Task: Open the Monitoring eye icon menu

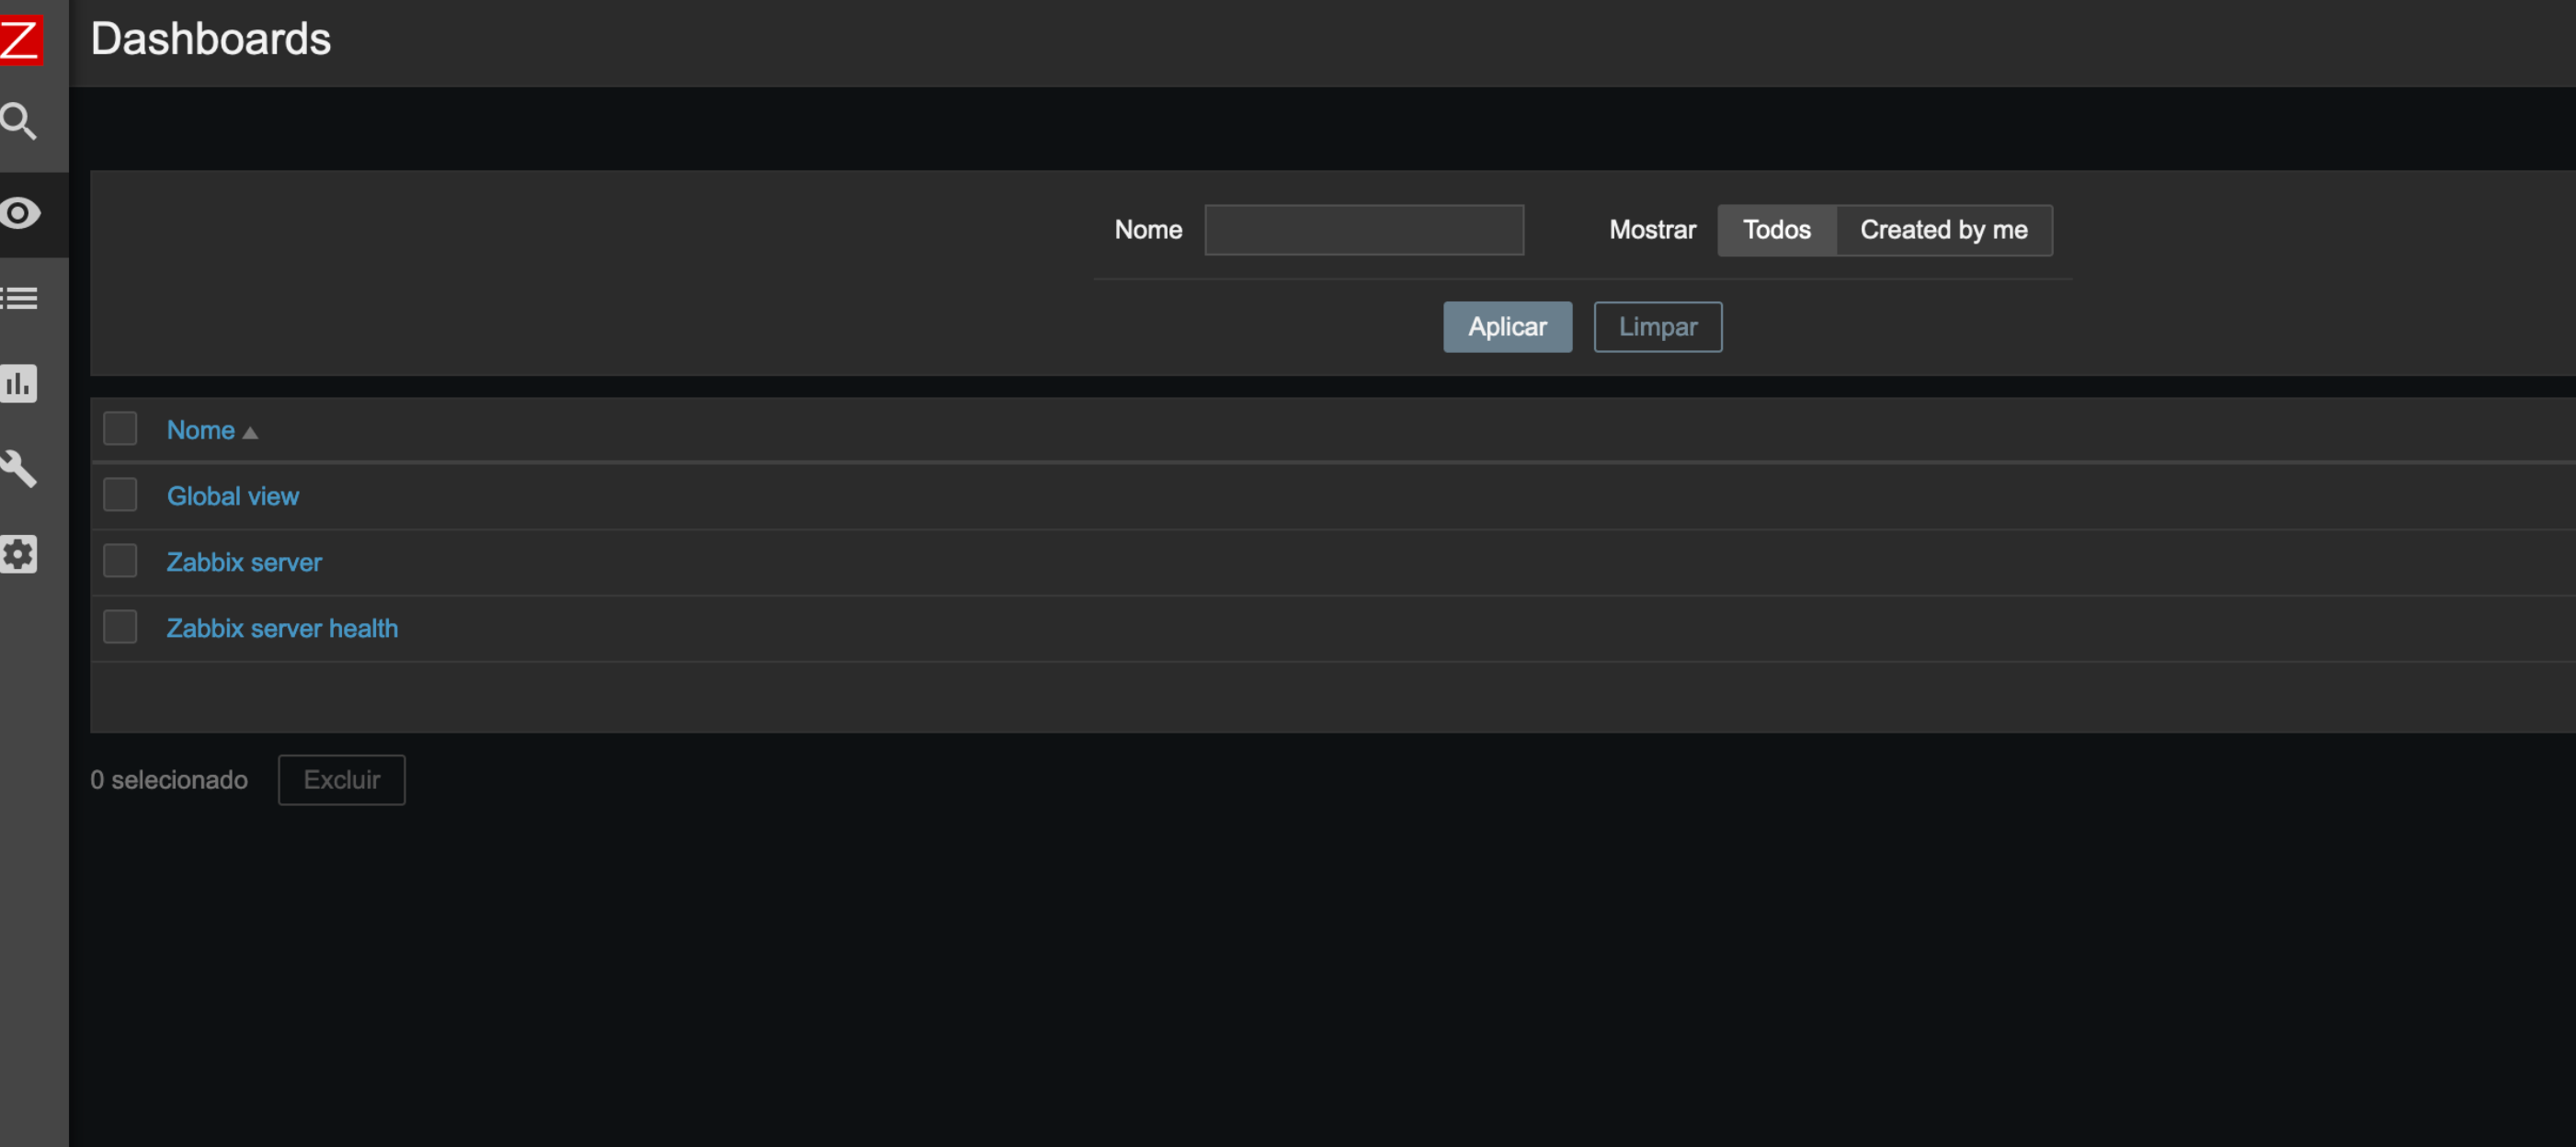Action: click(20, 213)
